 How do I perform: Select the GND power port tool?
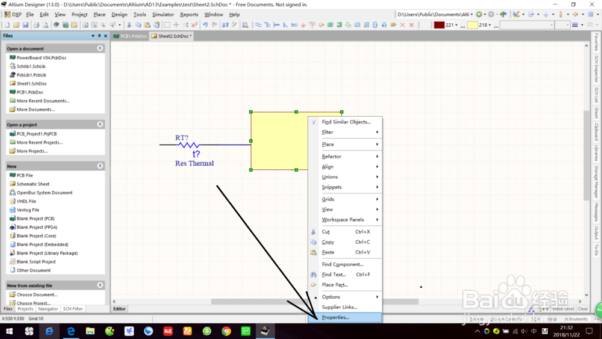pyautogui.click(x=303, y=25)
